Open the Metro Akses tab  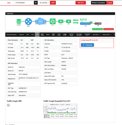point(42,34)
